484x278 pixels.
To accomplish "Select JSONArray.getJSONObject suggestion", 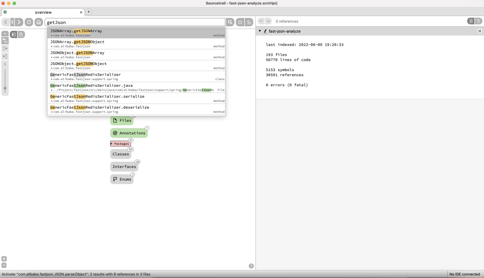I will click(136, 44).
